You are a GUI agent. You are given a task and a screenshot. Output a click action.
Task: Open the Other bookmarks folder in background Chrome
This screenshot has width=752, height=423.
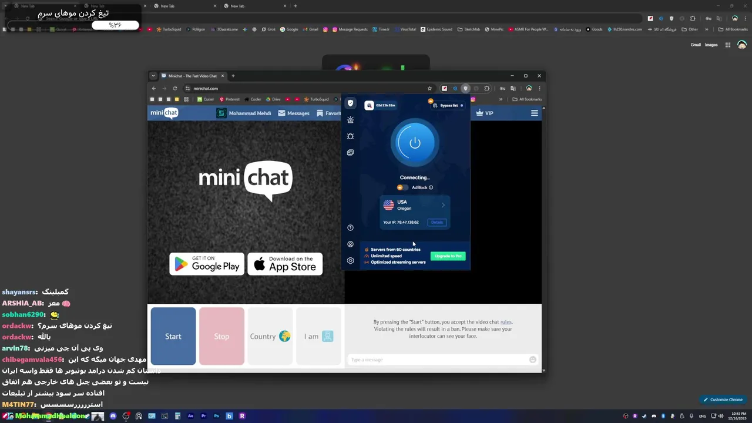click(690, 29)
